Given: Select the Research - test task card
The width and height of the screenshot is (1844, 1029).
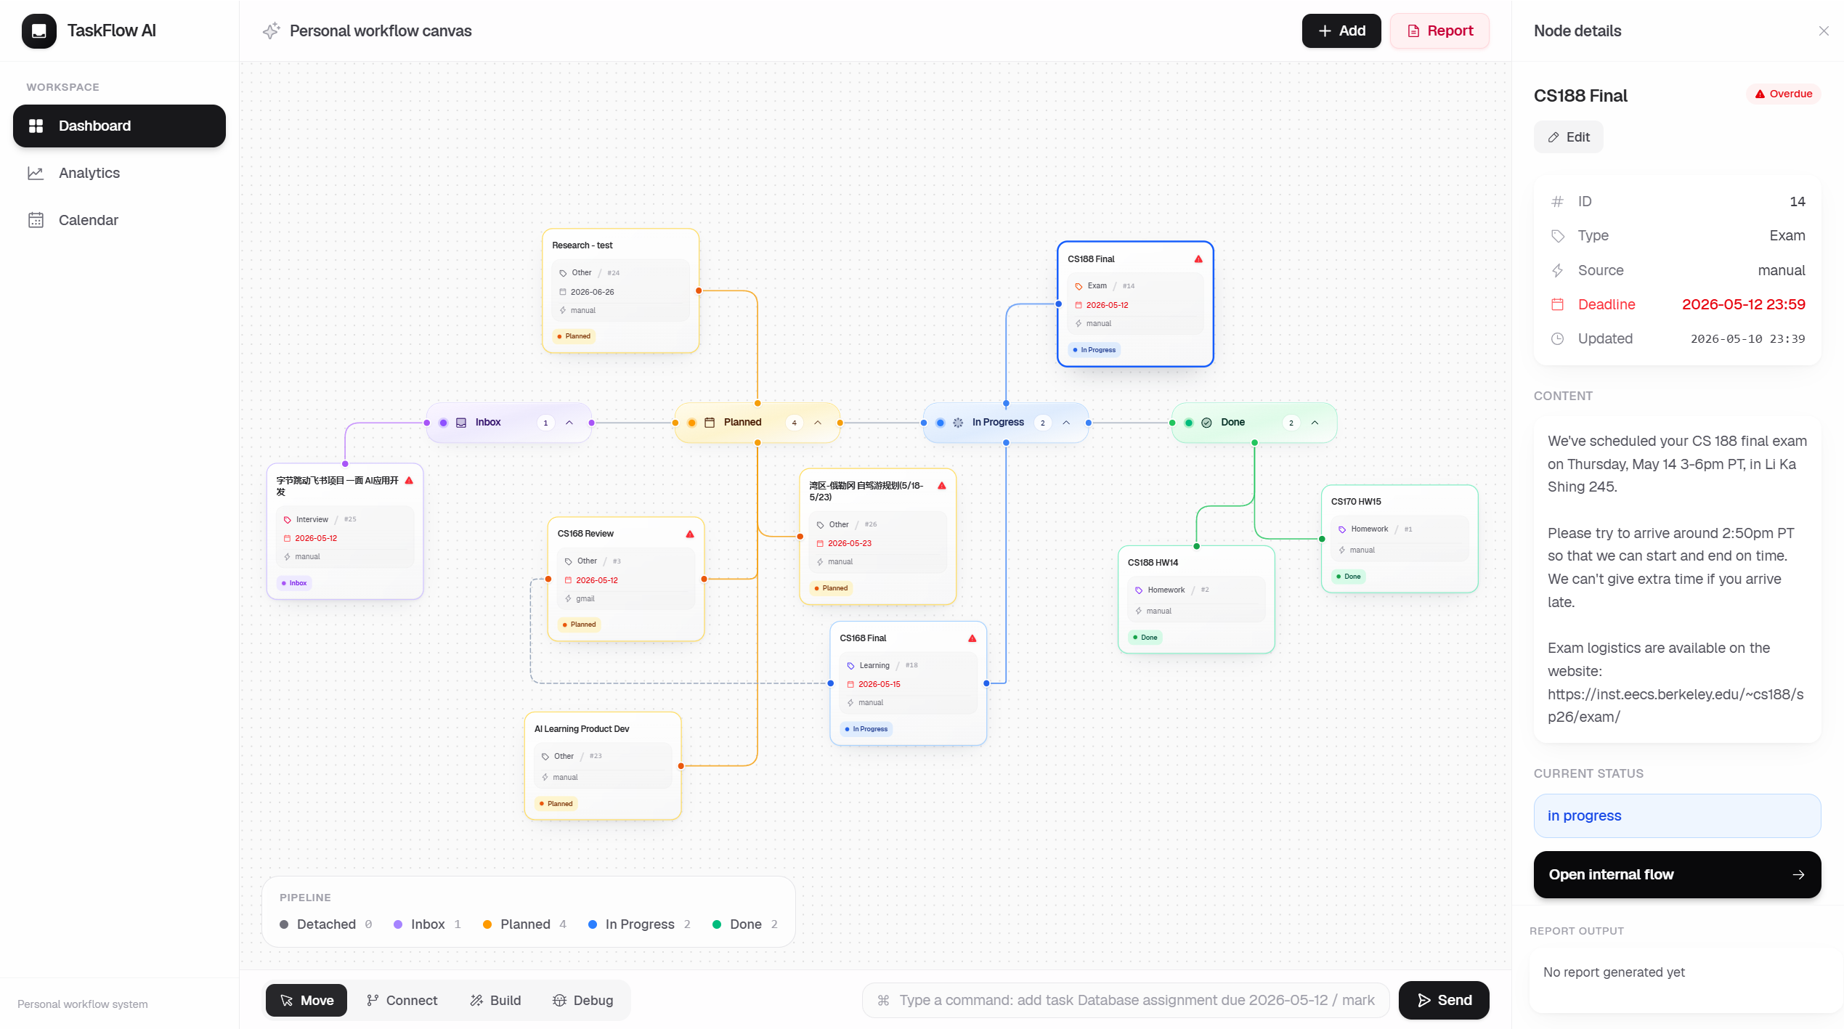Looking at the screenshot, I should [621, 291].
